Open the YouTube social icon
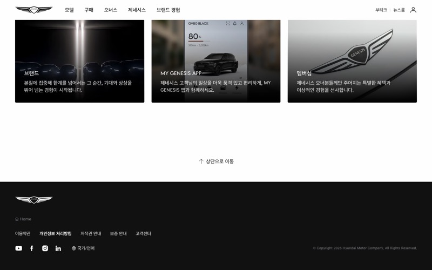This screenshot has height=270, width=432. (x=19, y=248)
